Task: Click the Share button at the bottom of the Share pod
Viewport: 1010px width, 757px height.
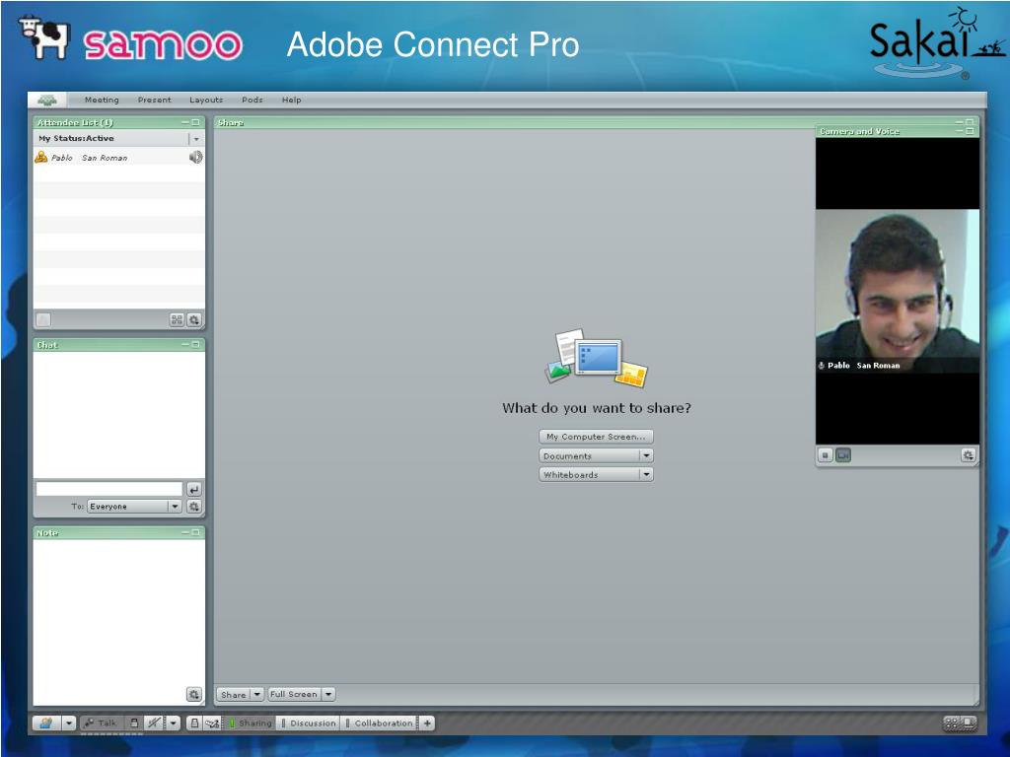Action: 233,694
